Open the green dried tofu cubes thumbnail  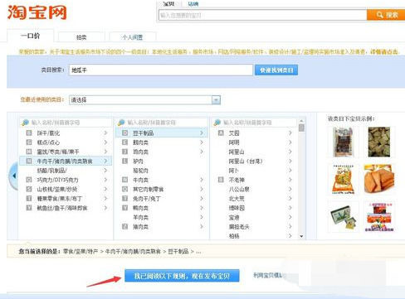click(x=379, y=142)
